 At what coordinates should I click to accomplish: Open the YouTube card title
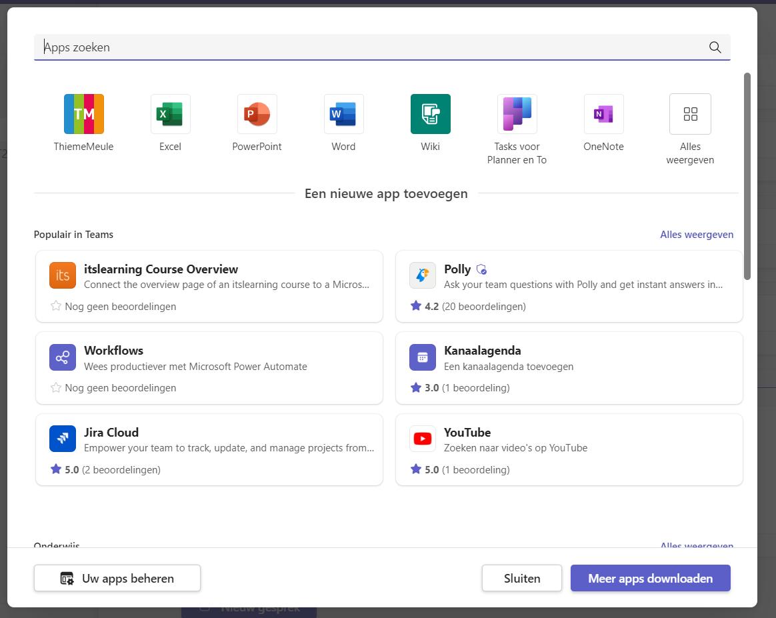pos(467,433)
